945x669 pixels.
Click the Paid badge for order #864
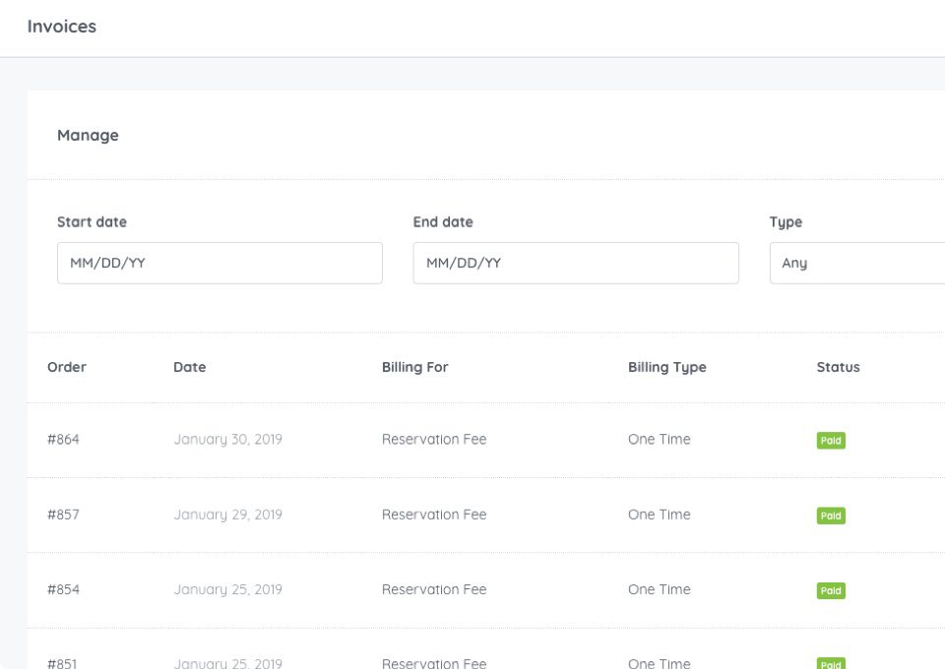pyautogui.click(x=831, y=440)
